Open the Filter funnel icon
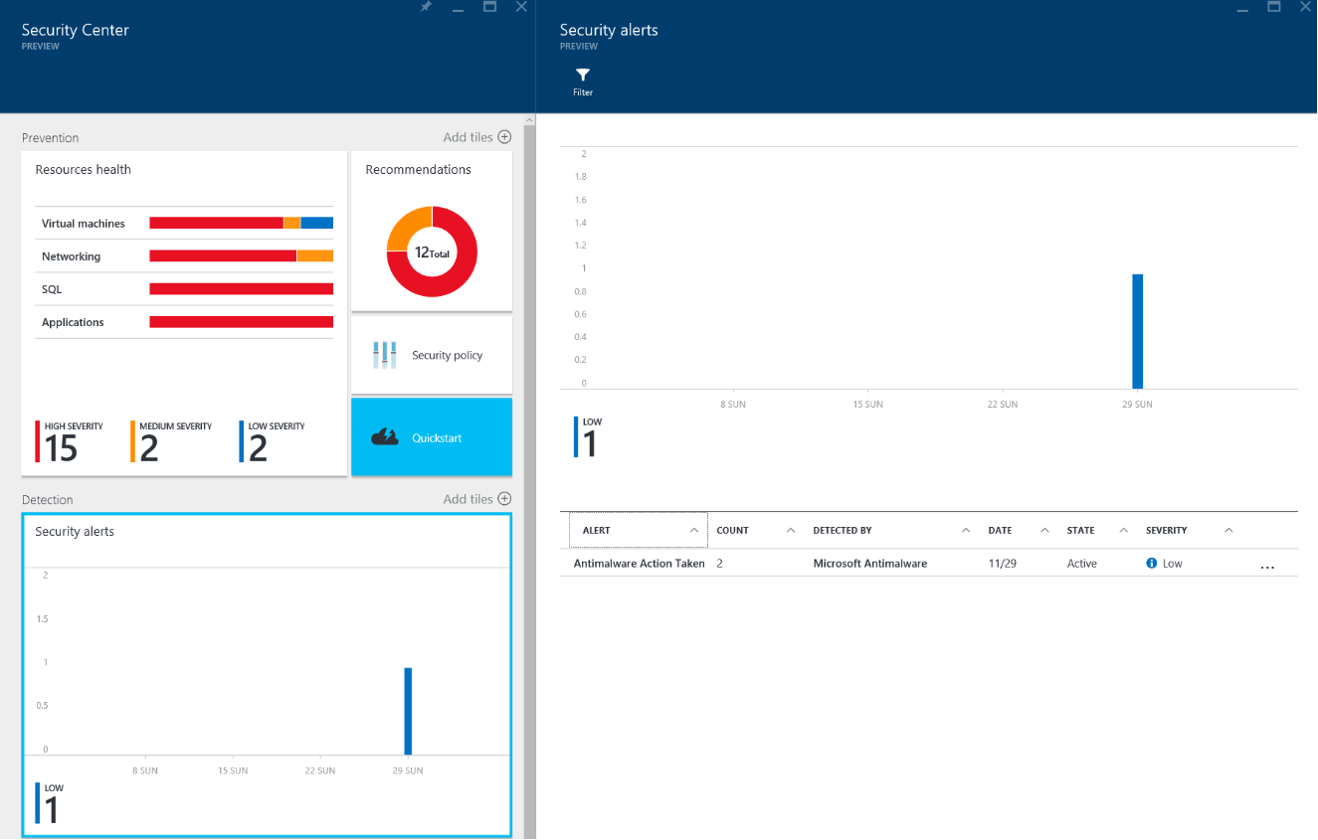 (x=583, y=75)
